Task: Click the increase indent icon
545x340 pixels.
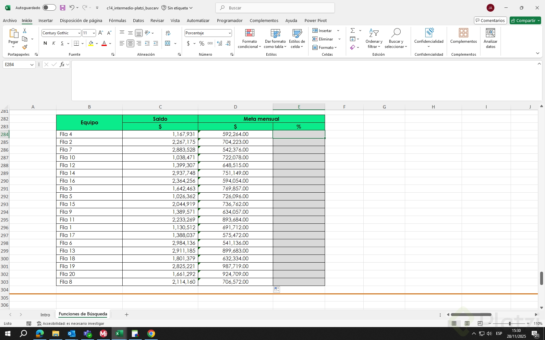Action: tap(156, 43)
